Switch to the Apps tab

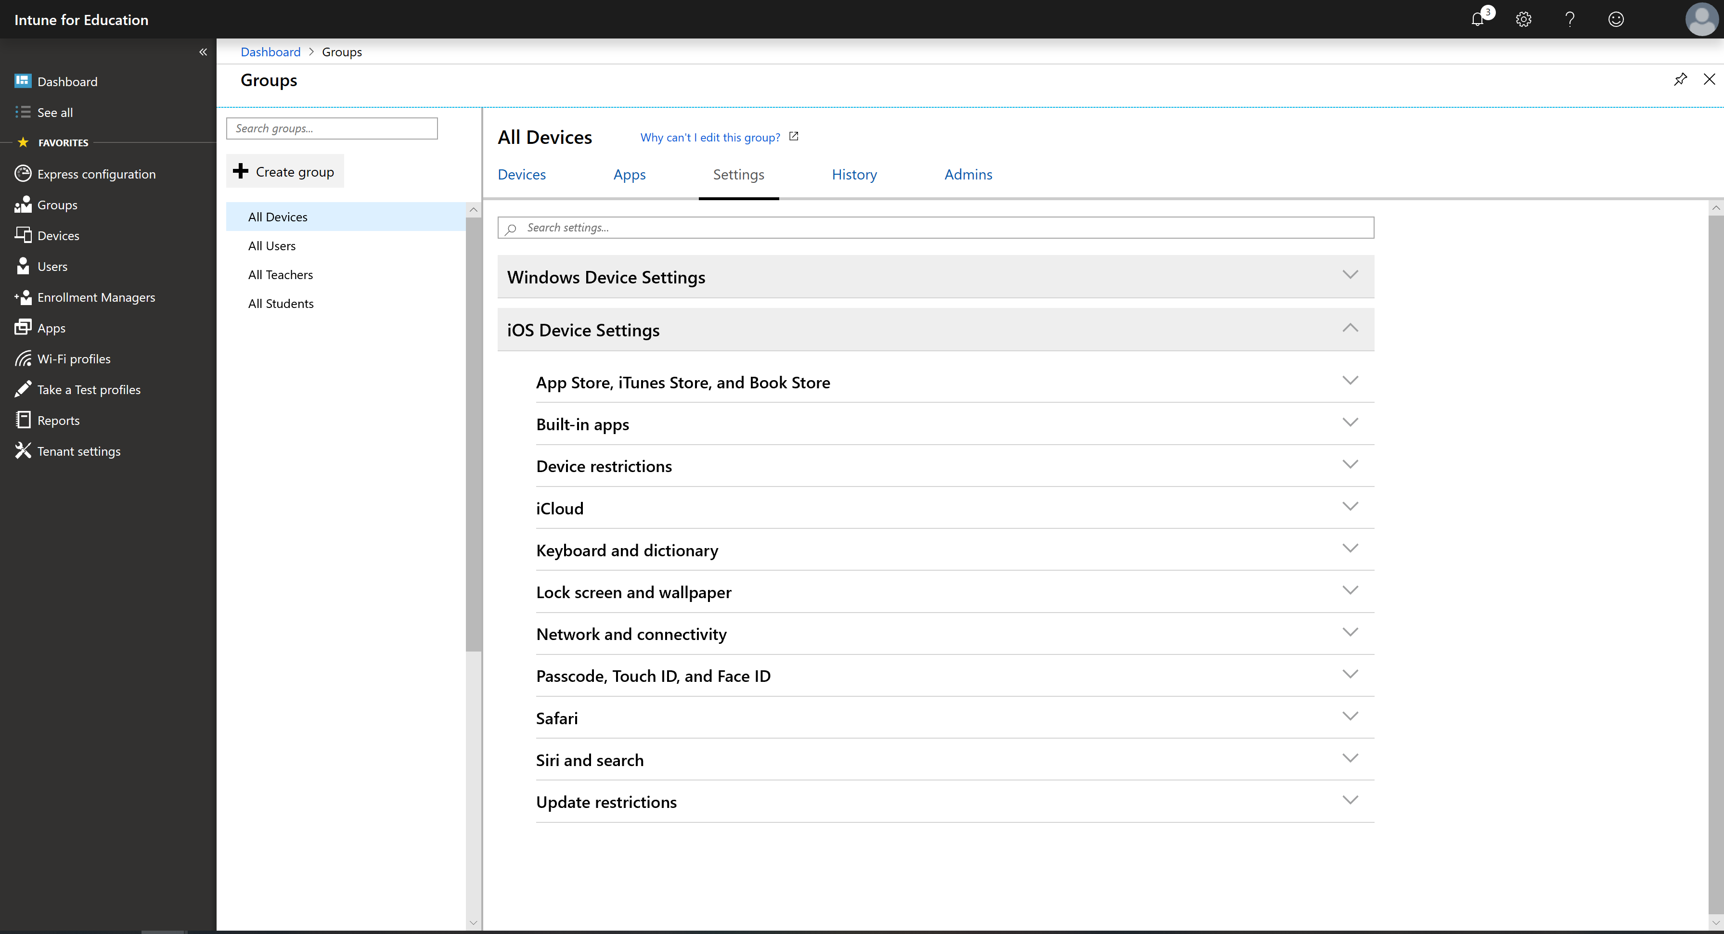(630, 174)
